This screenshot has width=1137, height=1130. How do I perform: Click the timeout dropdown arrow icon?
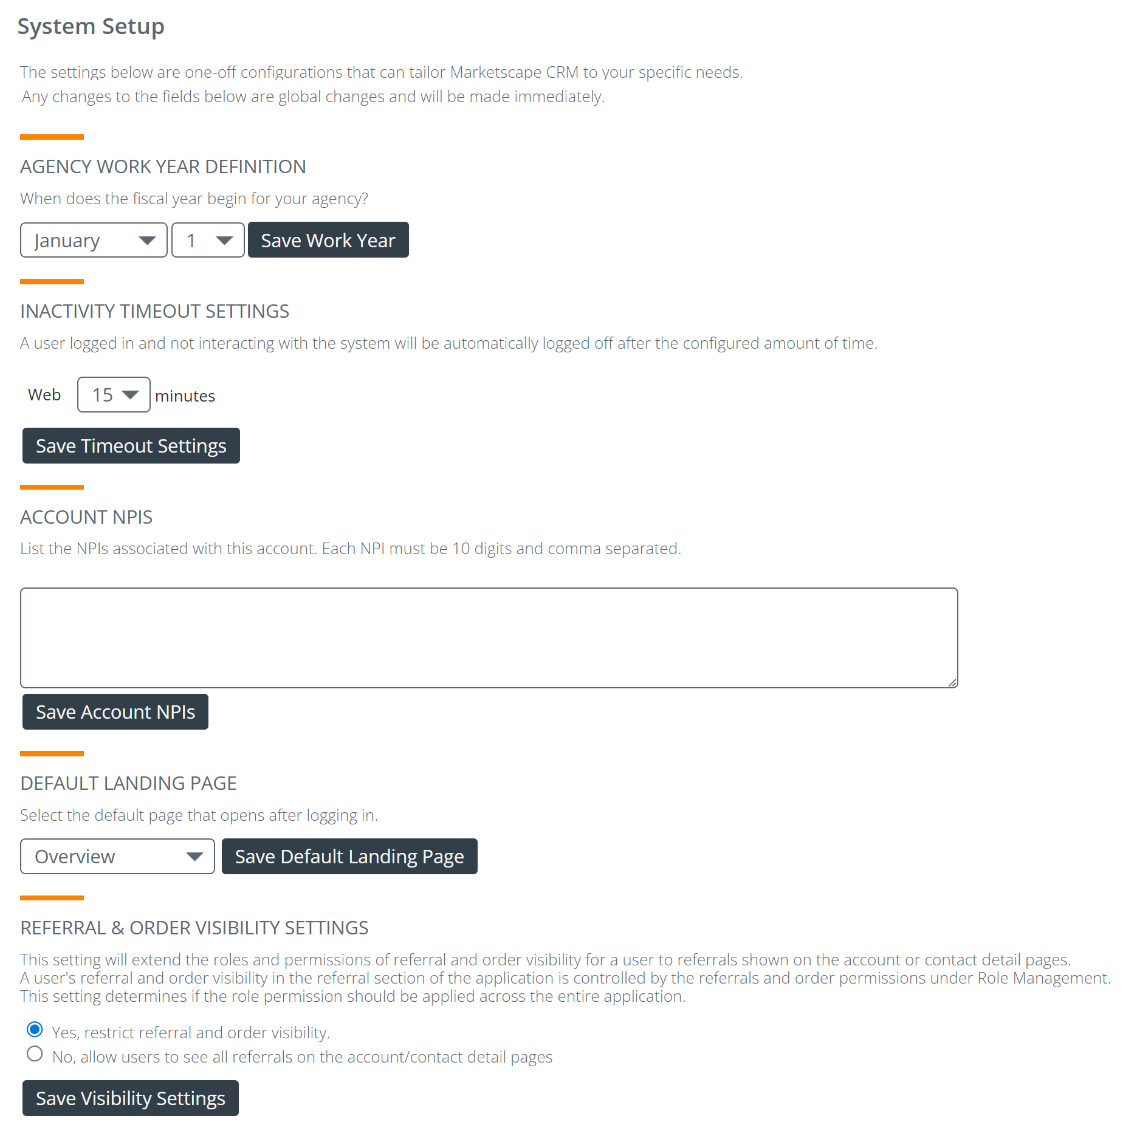[131, 395]
